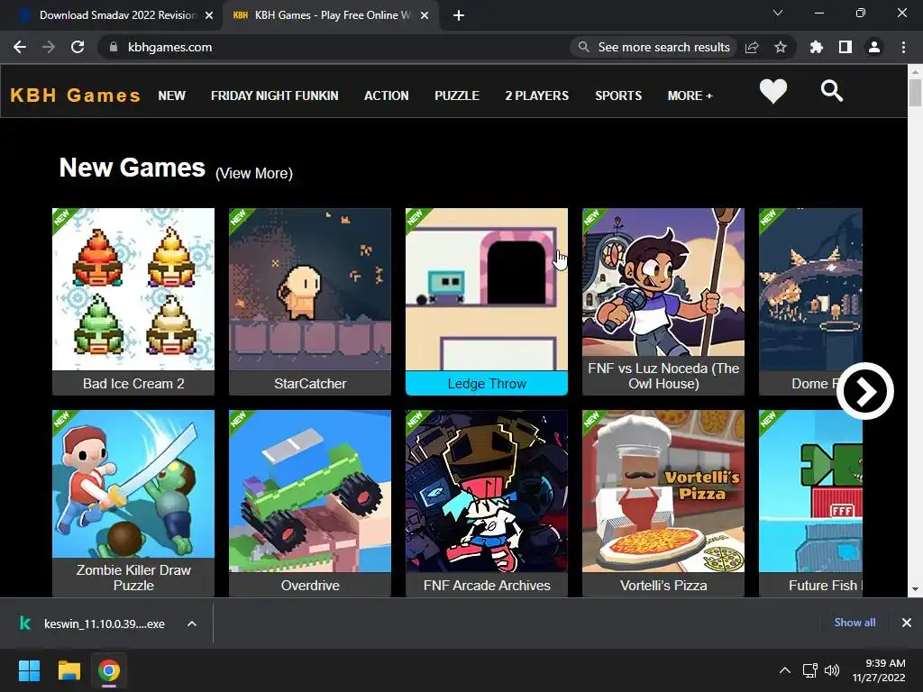Image resolution: width=923 pixels, height=692 pixels.
Task: Click the View More link
Action: pyautogui.click(x=253, y=174)
